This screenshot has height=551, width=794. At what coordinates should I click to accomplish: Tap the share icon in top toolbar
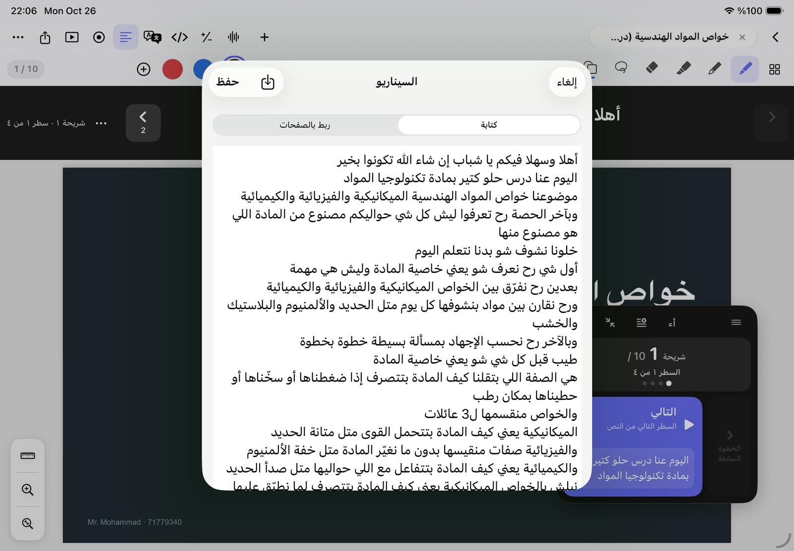[x=45, y=37]
